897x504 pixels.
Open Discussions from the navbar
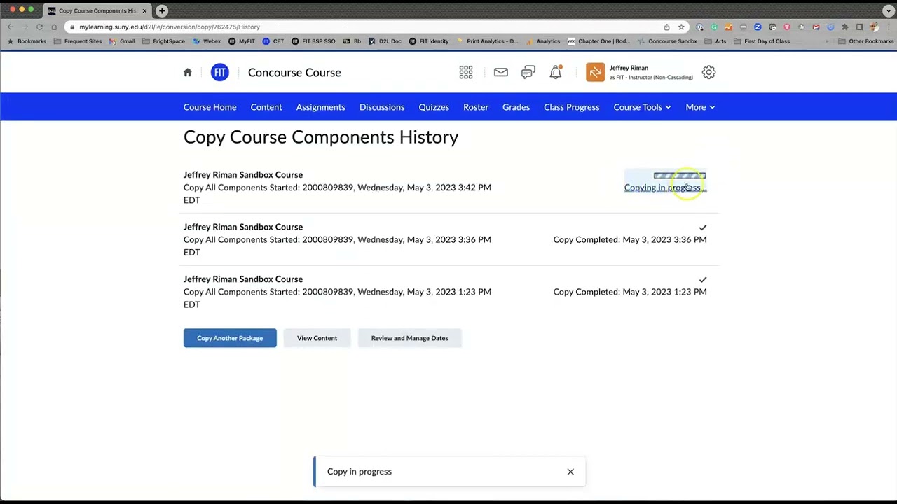click(382, 107)
